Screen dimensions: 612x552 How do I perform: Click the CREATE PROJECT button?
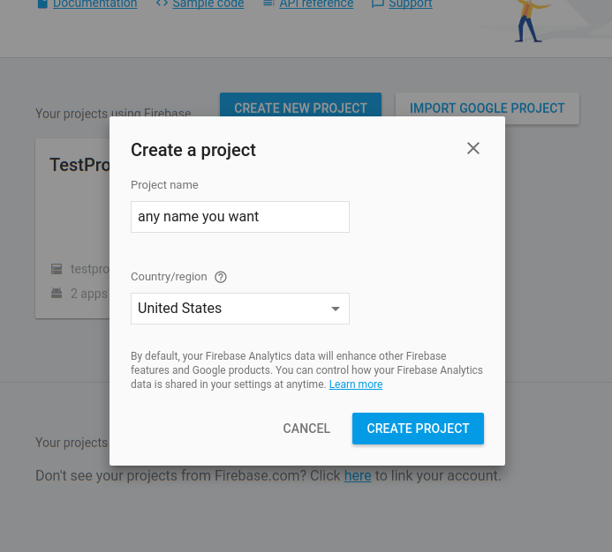[418, 429]
